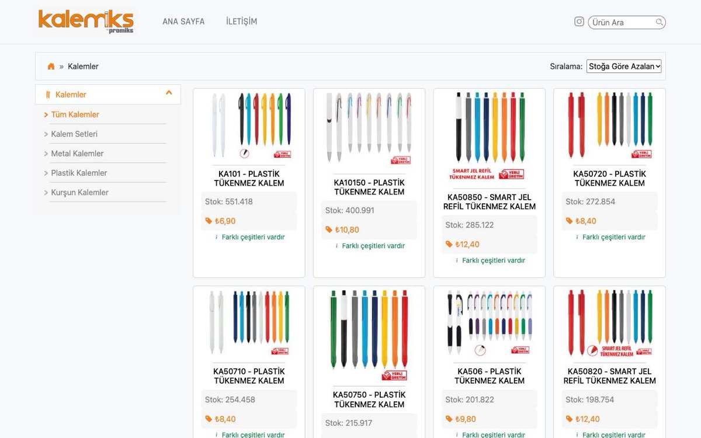Click the Kalemiks logo
Image resolution: width=701 pixels, height=438 pixels.
point(86,22)
